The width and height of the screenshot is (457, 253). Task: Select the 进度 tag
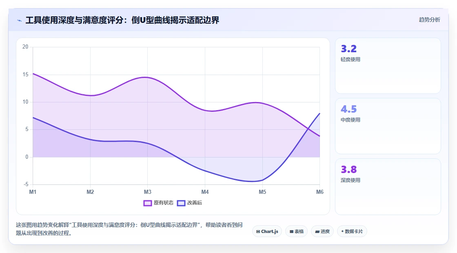pyautogui.click(x=322, y=231)
